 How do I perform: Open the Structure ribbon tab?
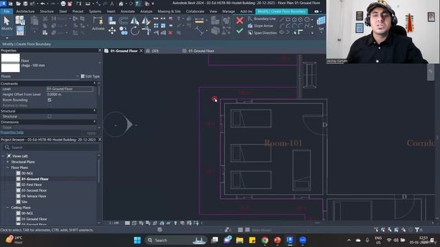coord(47,12)
